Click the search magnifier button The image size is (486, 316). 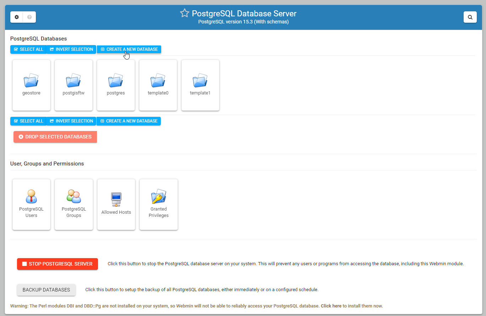pyautogui.click(x=470, y=17)
